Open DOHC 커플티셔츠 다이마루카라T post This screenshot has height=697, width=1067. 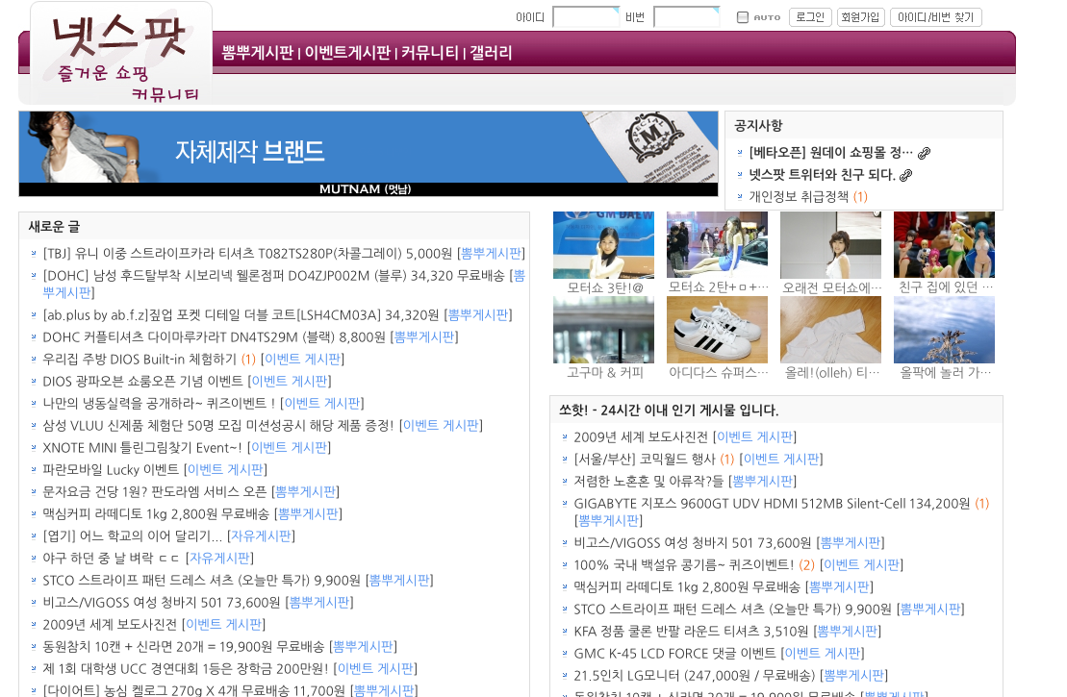click(x=214, y=337)
